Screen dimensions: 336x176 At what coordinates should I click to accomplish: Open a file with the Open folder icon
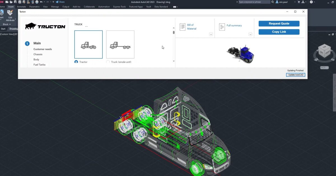tap(11, 2)
